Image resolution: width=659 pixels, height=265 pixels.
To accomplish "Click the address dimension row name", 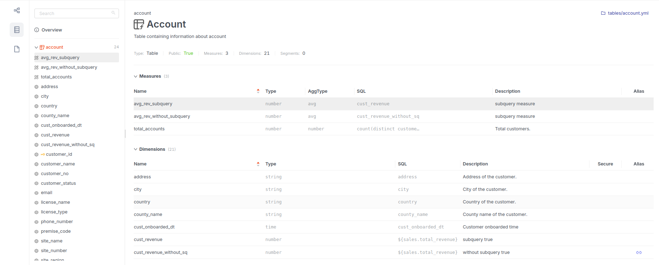I will pyautogui.click(x=142, y=177).
